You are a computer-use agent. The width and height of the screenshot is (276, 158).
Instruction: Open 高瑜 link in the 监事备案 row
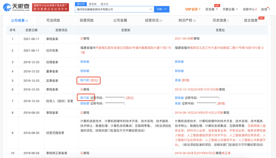[x=178, y=80]
